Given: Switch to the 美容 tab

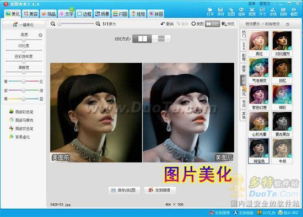Looking at the screenshot, I should 31,14.
